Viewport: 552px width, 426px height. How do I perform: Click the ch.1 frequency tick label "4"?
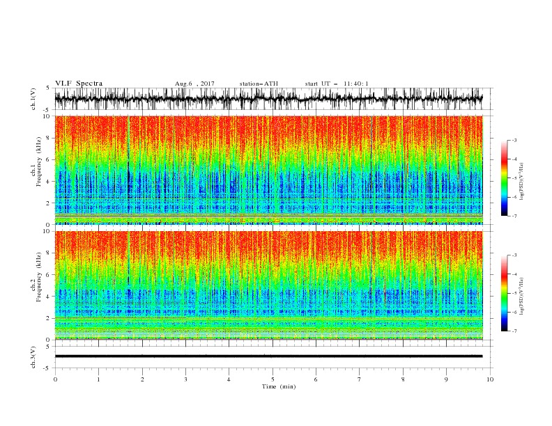tap(49, 182)
